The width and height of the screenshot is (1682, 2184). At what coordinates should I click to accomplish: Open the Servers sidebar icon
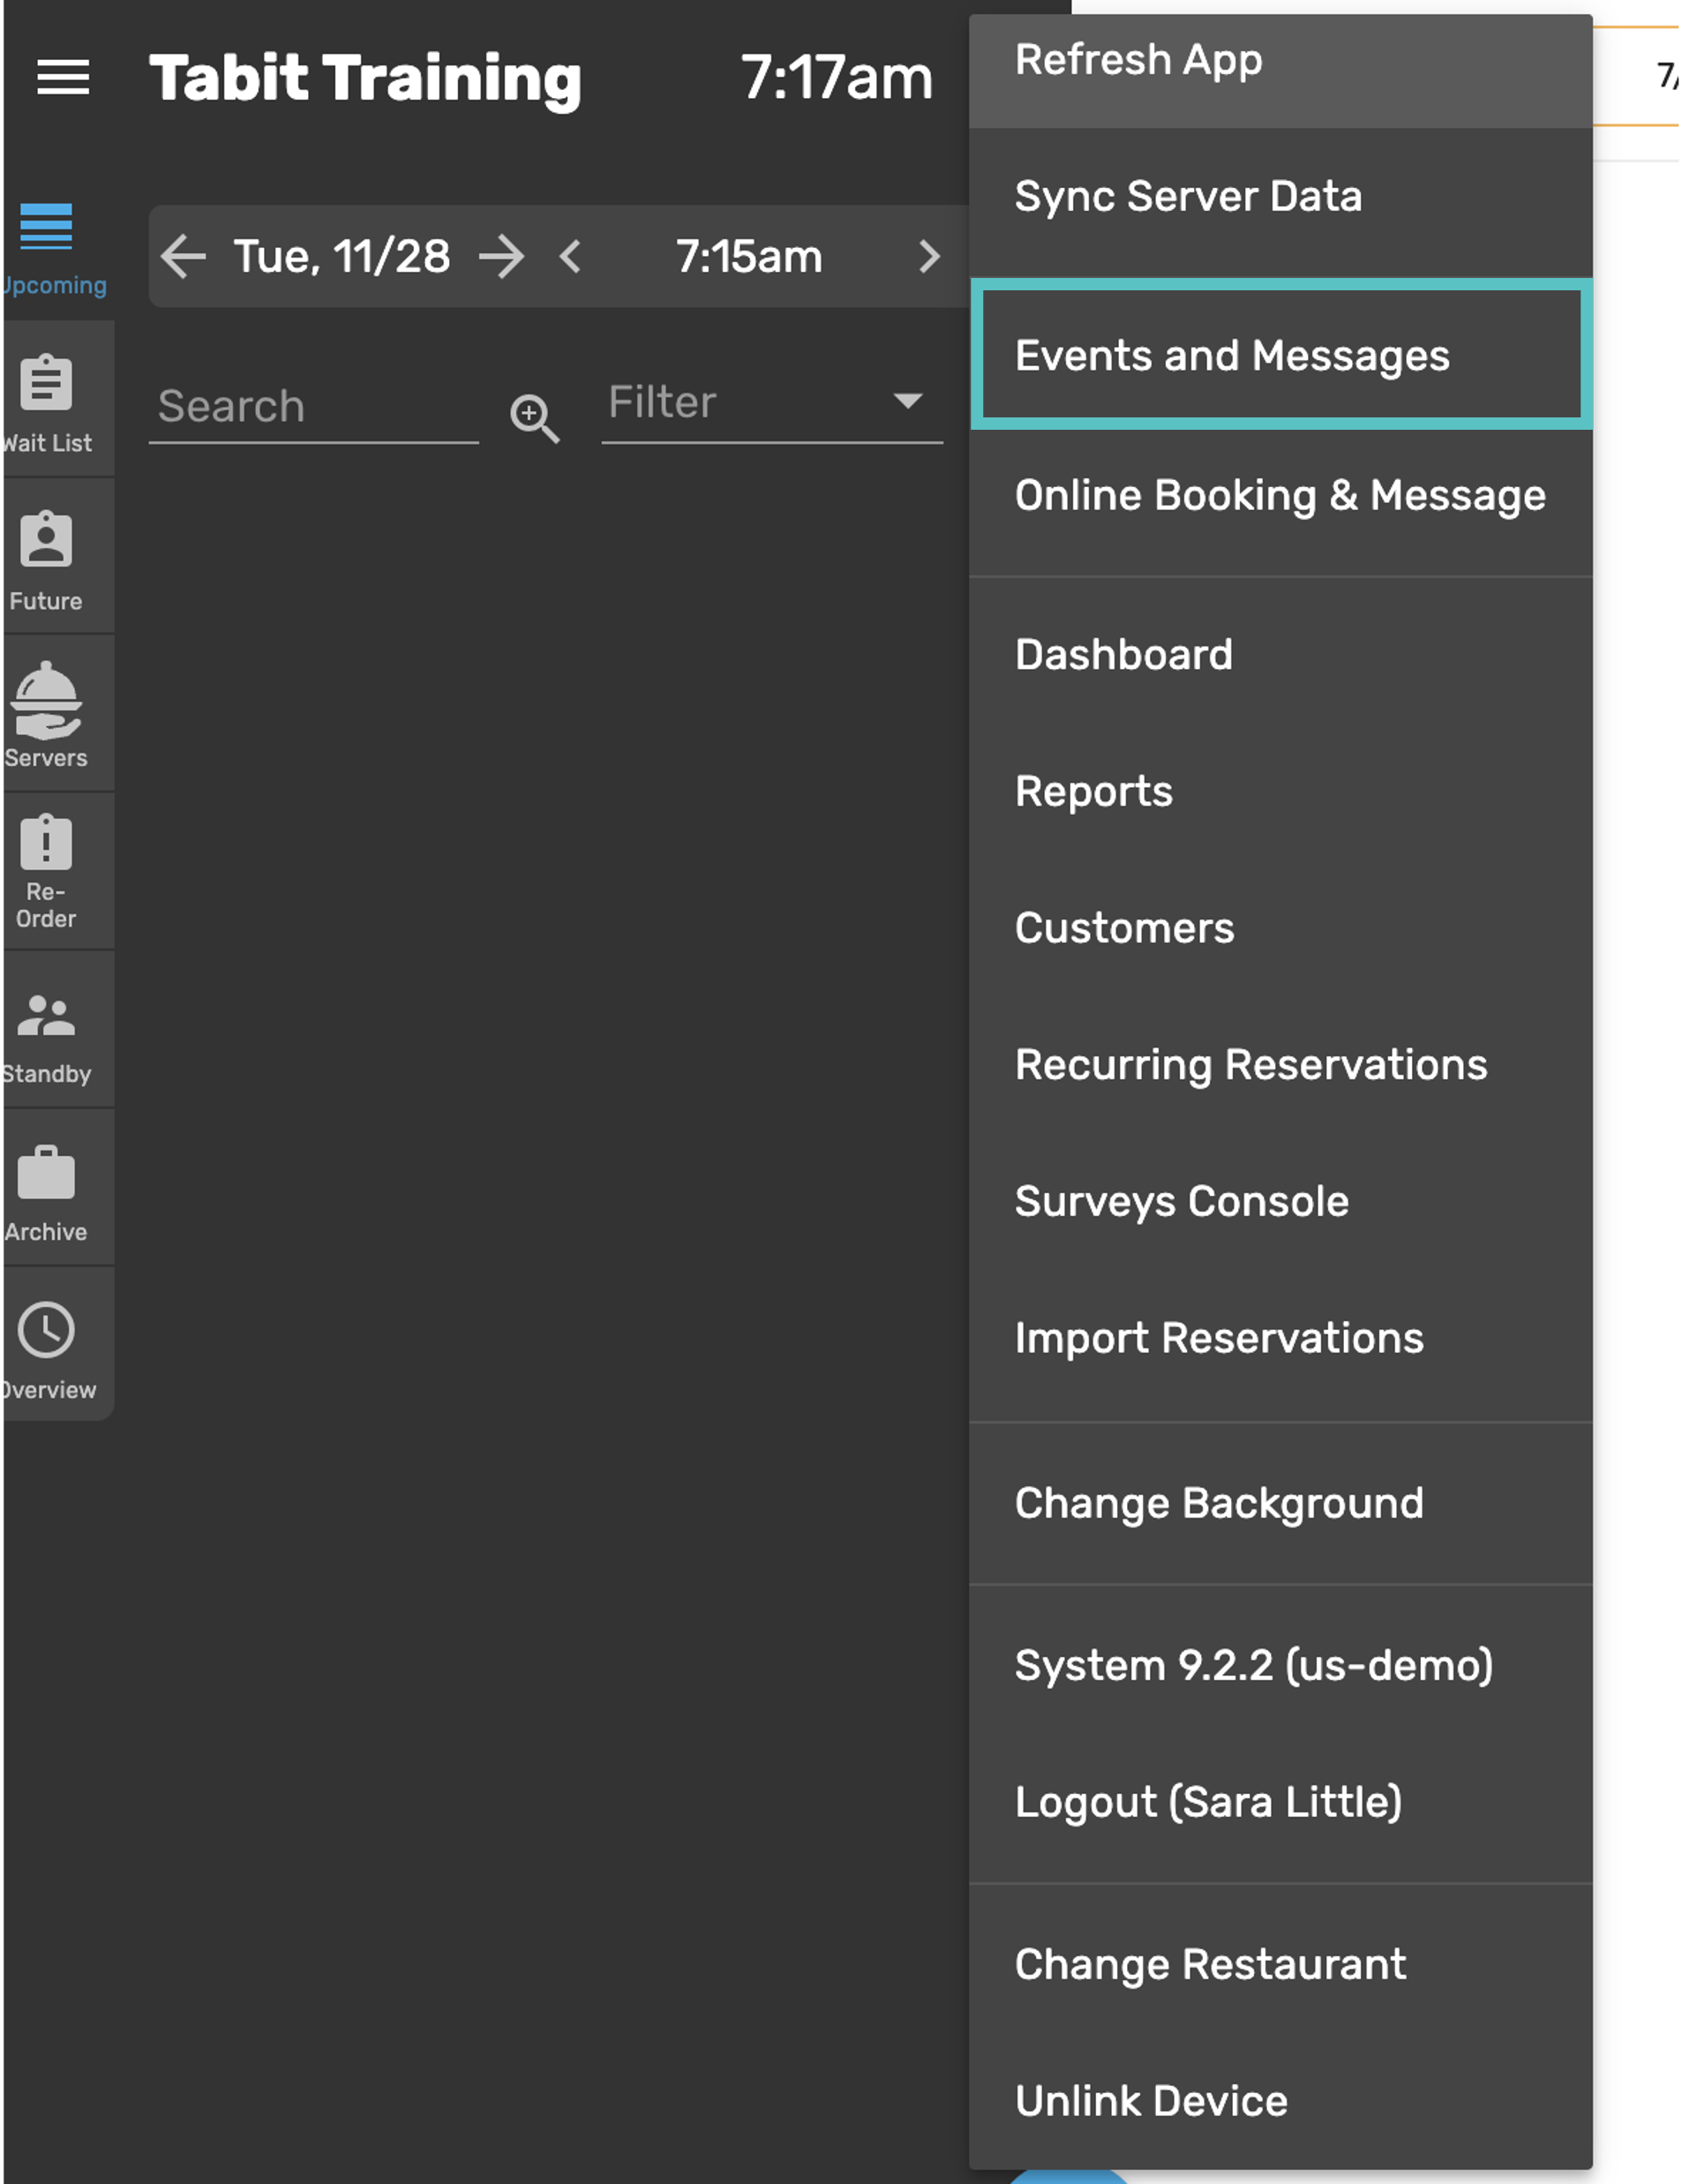tap(46, 701)
